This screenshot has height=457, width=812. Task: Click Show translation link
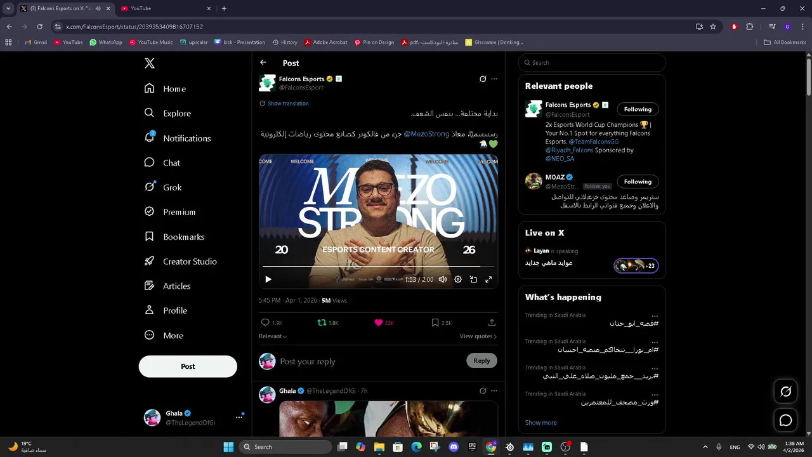tap(288, 103)
